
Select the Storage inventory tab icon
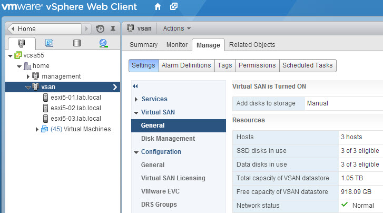pyautogui.click(x=77, y=43)
